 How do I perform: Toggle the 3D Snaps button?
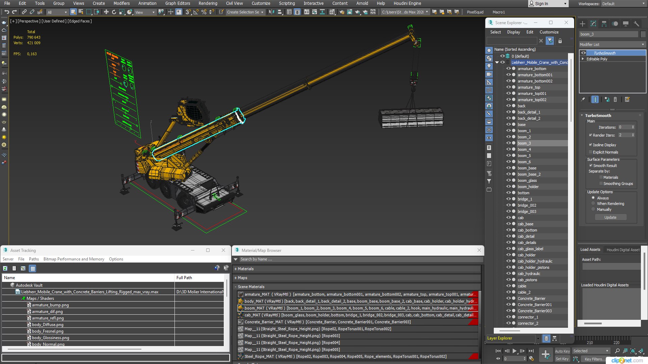[188, 12]
